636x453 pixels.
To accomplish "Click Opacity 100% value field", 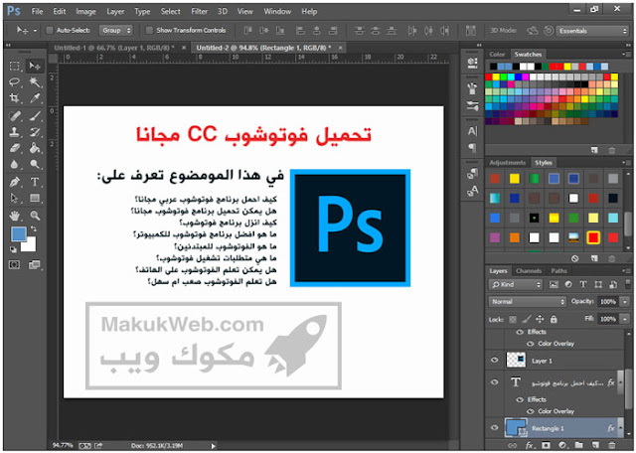I will click(x=607, y=302).
